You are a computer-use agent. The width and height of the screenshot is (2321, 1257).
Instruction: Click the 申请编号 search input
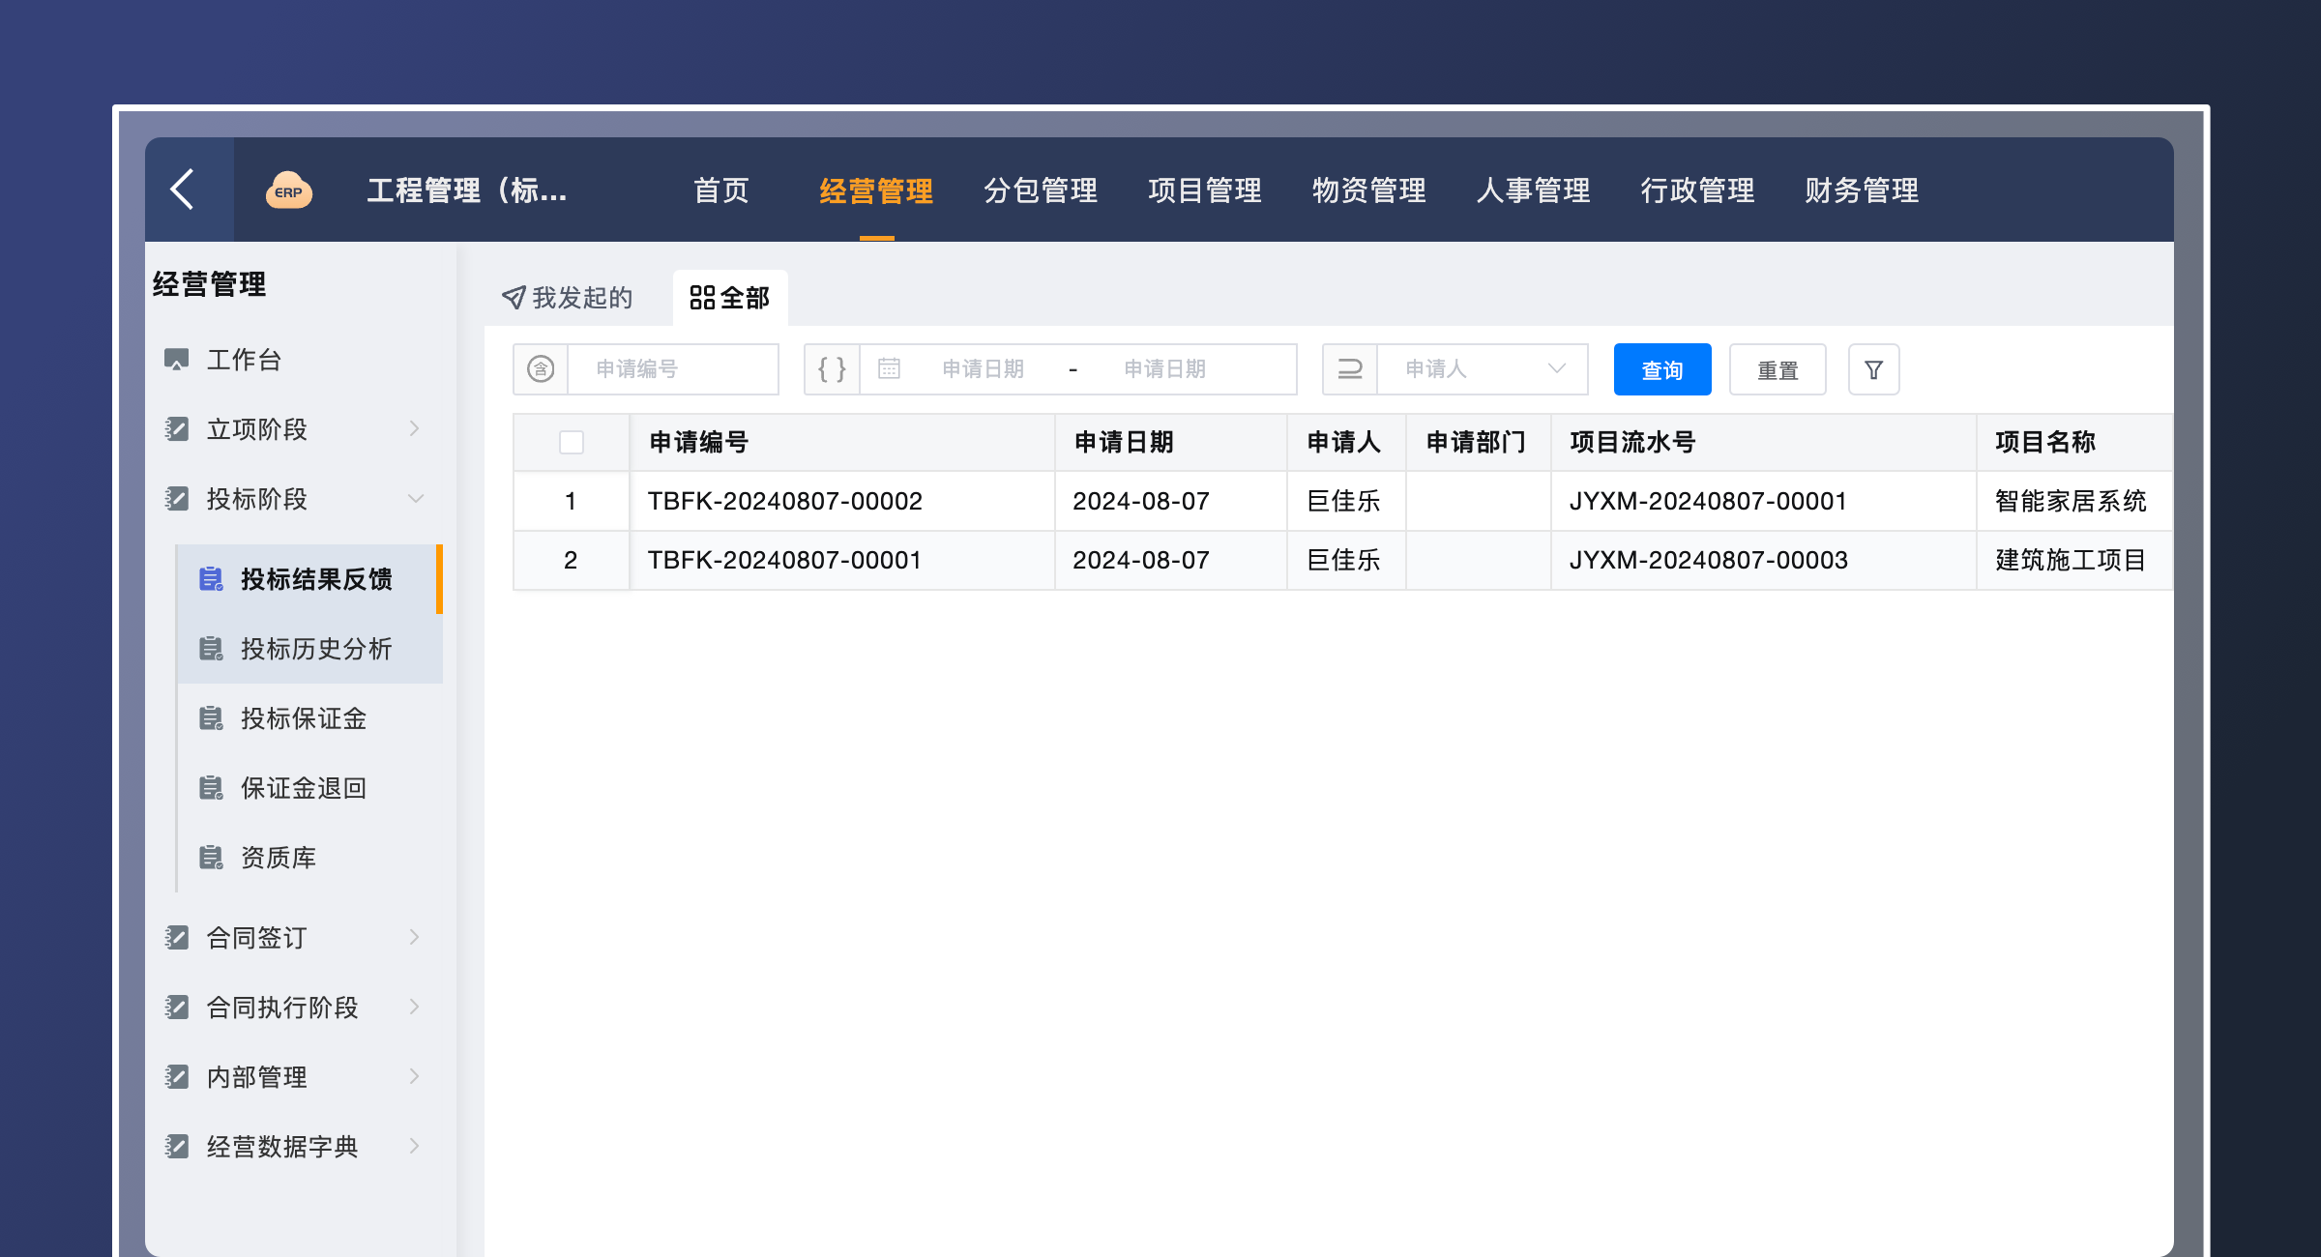(x=673, y=369)
